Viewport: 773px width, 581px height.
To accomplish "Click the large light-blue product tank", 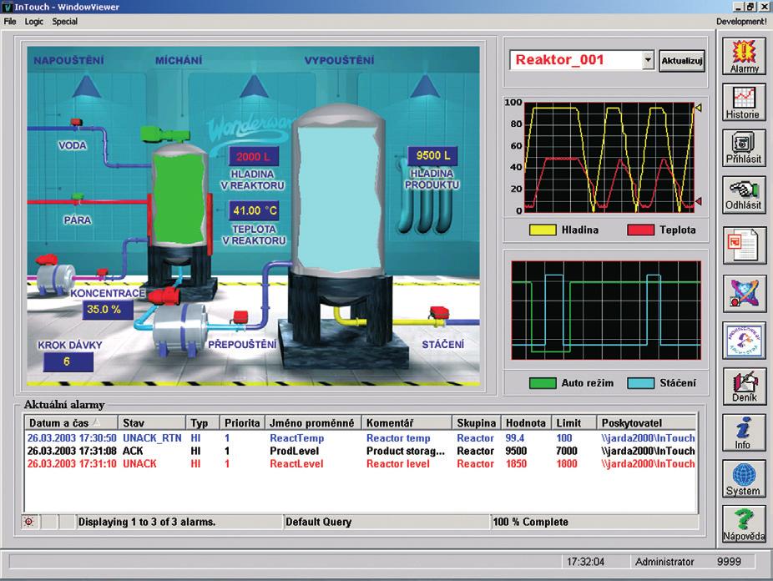I will [339, 199].
